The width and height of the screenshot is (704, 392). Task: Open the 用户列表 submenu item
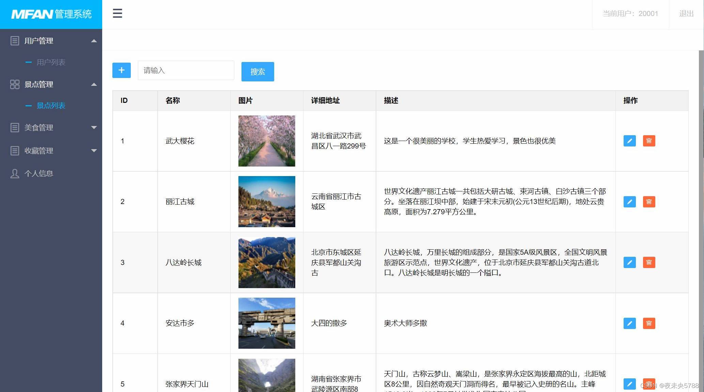tap(51, 62)
